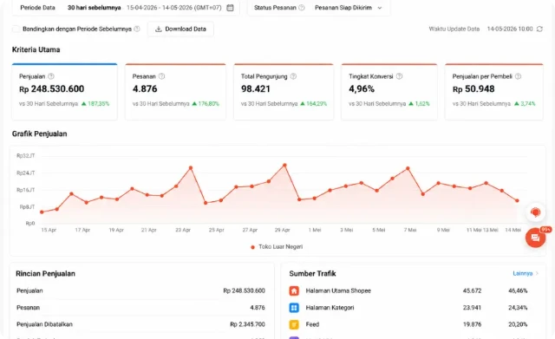Refresh data using the Waktu Update icon

539,29
